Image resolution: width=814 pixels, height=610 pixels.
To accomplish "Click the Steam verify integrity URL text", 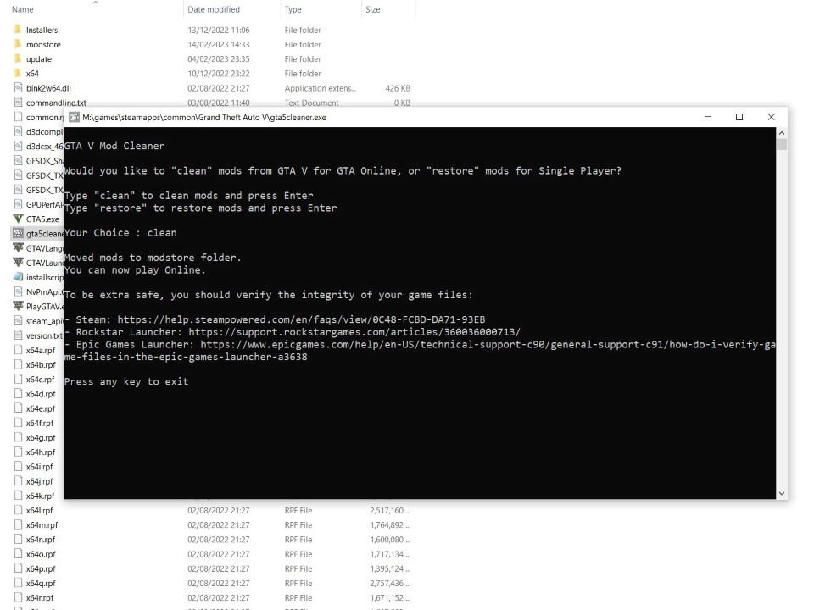I will click(301, 319).
